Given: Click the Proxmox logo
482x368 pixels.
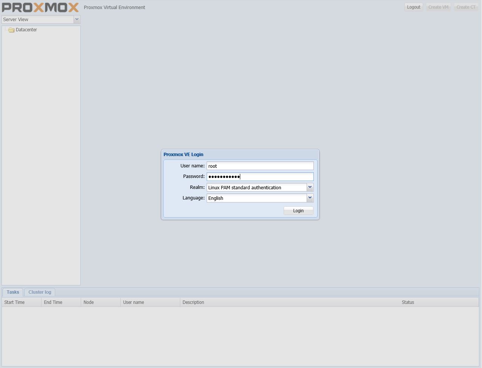Looking at the screenshot, I should tap(40, 7).
